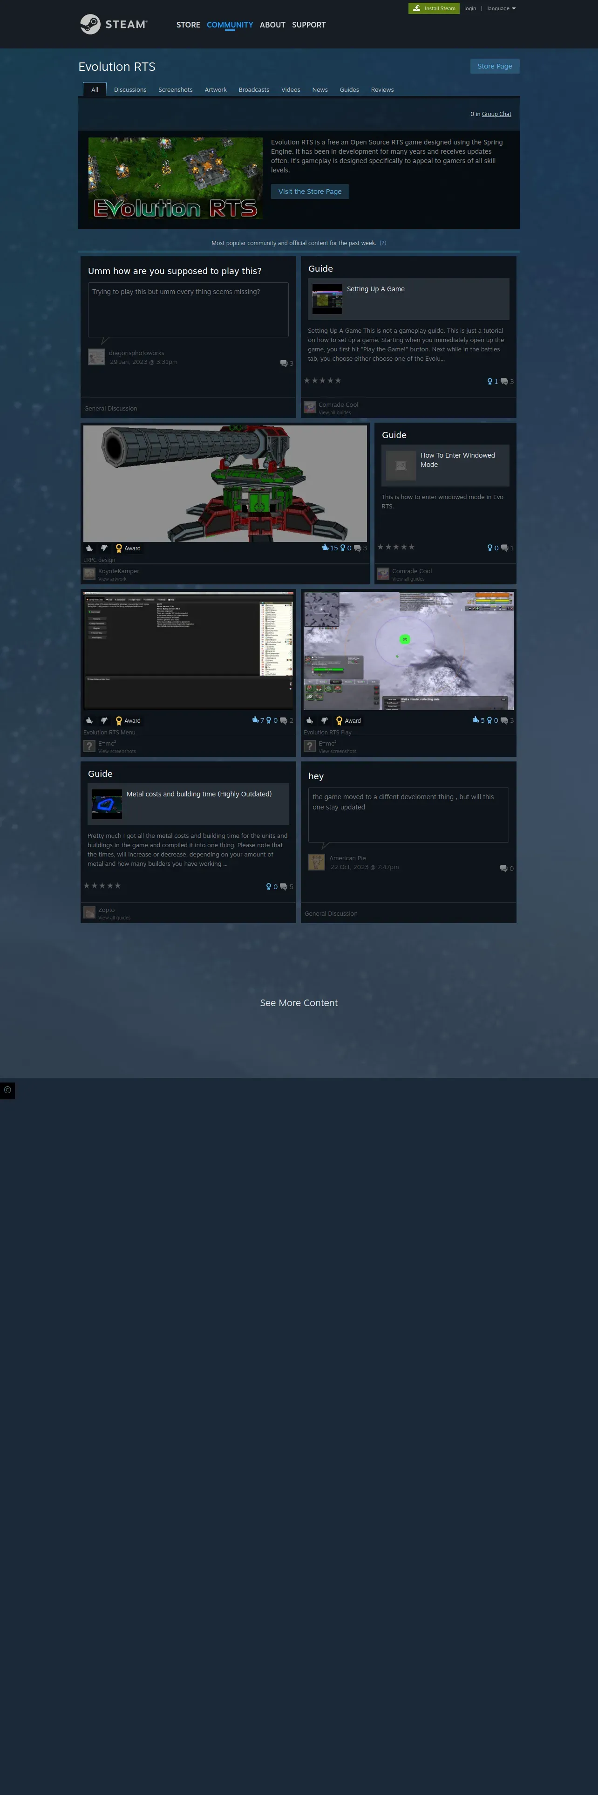Image resolution: width=598 pixels, height=1795 pixels.
Task: Click View screenshots under Evolution RTS Play
Action: coord(337,751)
